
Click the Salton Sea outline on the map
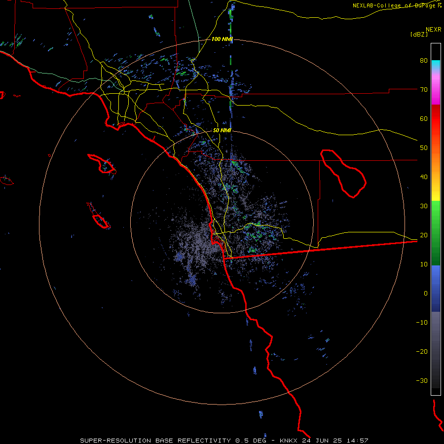tap(343, 173)
